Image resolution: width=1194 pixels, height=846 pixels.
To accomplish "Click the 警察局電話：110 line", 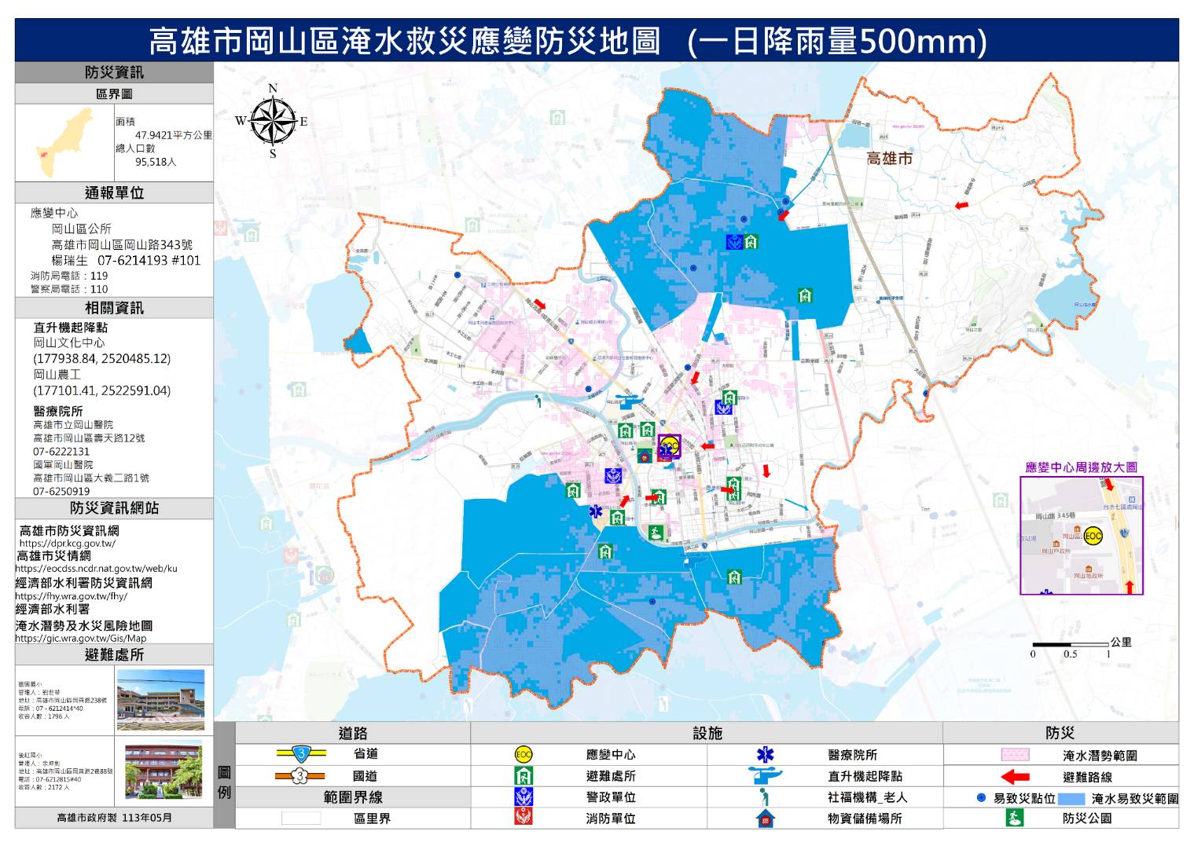I will click(x=69, y=289).
